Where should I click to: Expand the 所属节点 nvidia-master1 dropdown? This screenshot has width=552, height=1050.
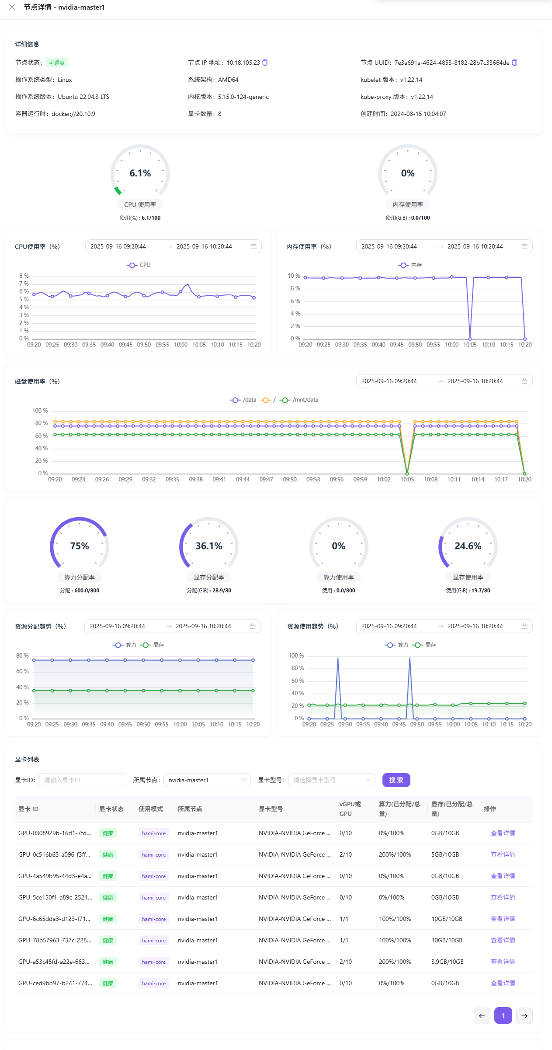tap(207, 780)
